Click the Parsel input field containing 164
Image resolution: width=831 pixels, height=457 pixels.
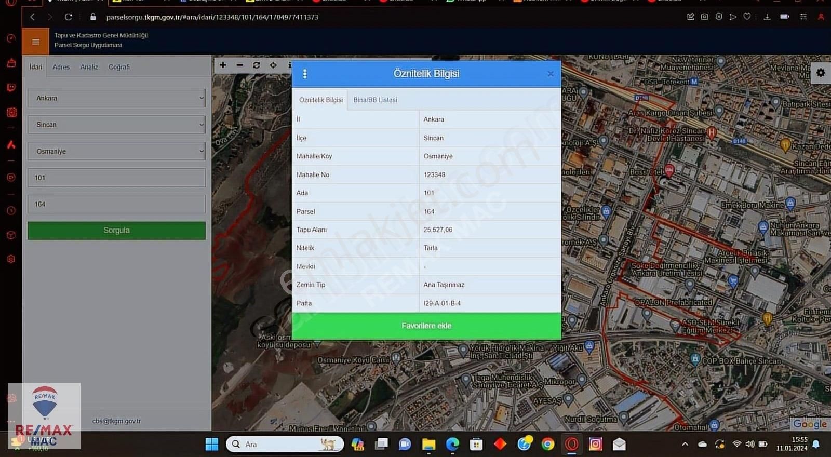click(116, 204)
